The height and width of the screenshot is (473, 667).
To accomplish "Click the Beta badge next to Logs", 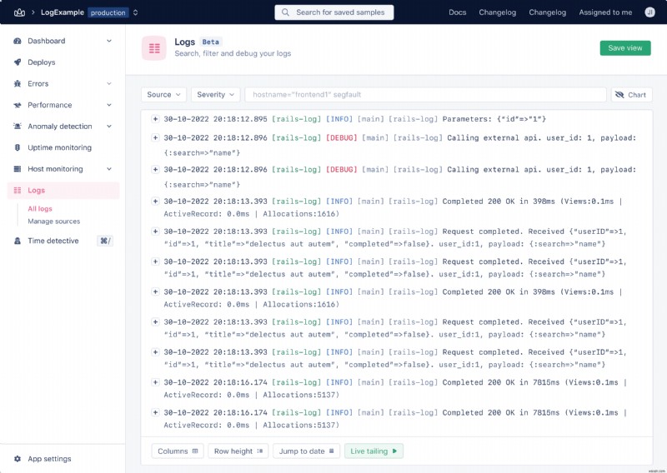I will tap(211, 42).
